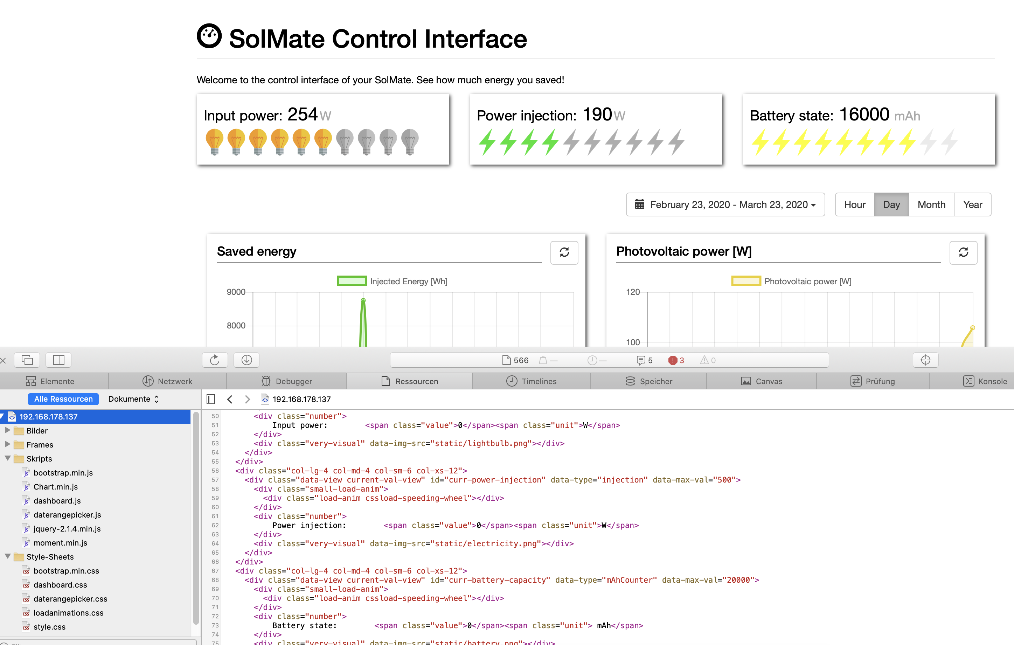Expand the Bilder folder

[x=8, y=430]
